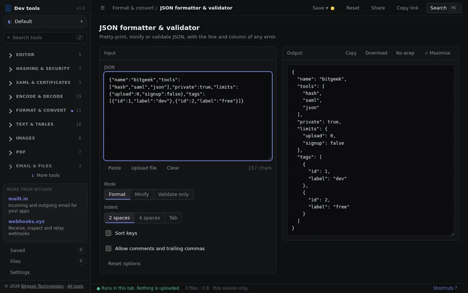The height and width of the screenshot is (293, 468).
Task: Click the theme half-circle icon beside Default
Action: tap(10, 22)
